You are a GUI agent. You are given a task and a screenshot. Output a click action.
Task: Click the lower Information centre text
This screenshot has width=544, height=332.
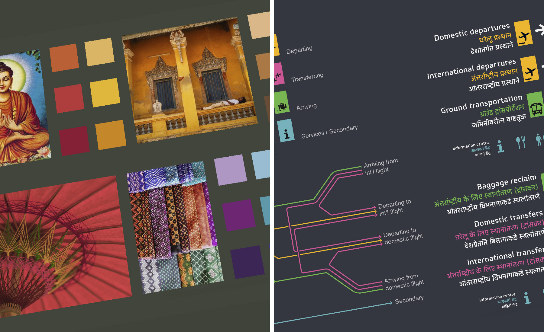497,297
